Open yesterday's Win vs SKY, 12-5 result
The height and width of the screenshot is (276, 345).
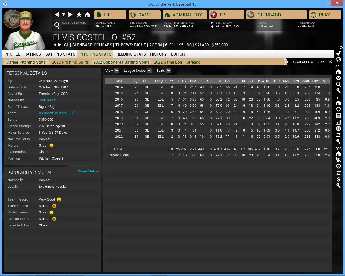(x=227, y=27)
